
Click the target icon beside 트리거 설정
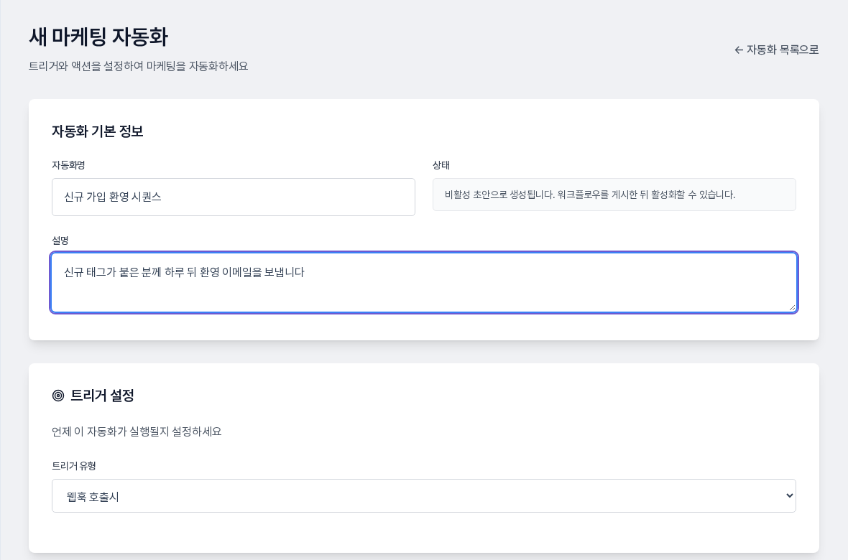(x=58, y=396)
